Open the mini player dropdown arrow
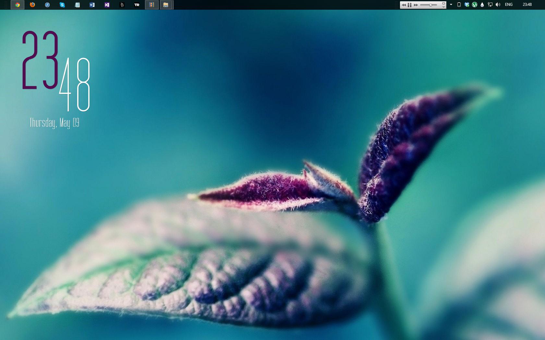The image size is (545, 340). point(443,7)
